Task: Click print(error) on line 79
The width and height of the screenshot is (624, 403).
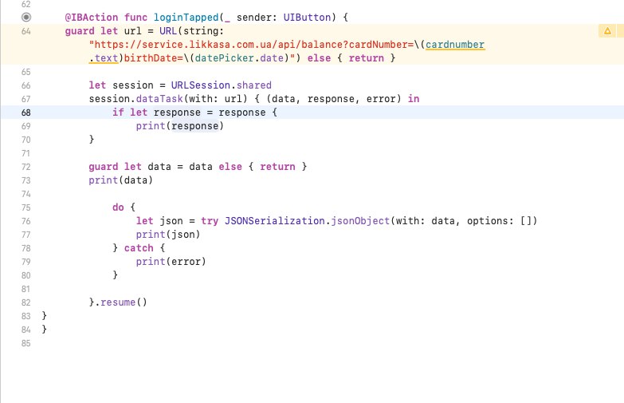Action: pyautogui.click(x=171, y=262)
